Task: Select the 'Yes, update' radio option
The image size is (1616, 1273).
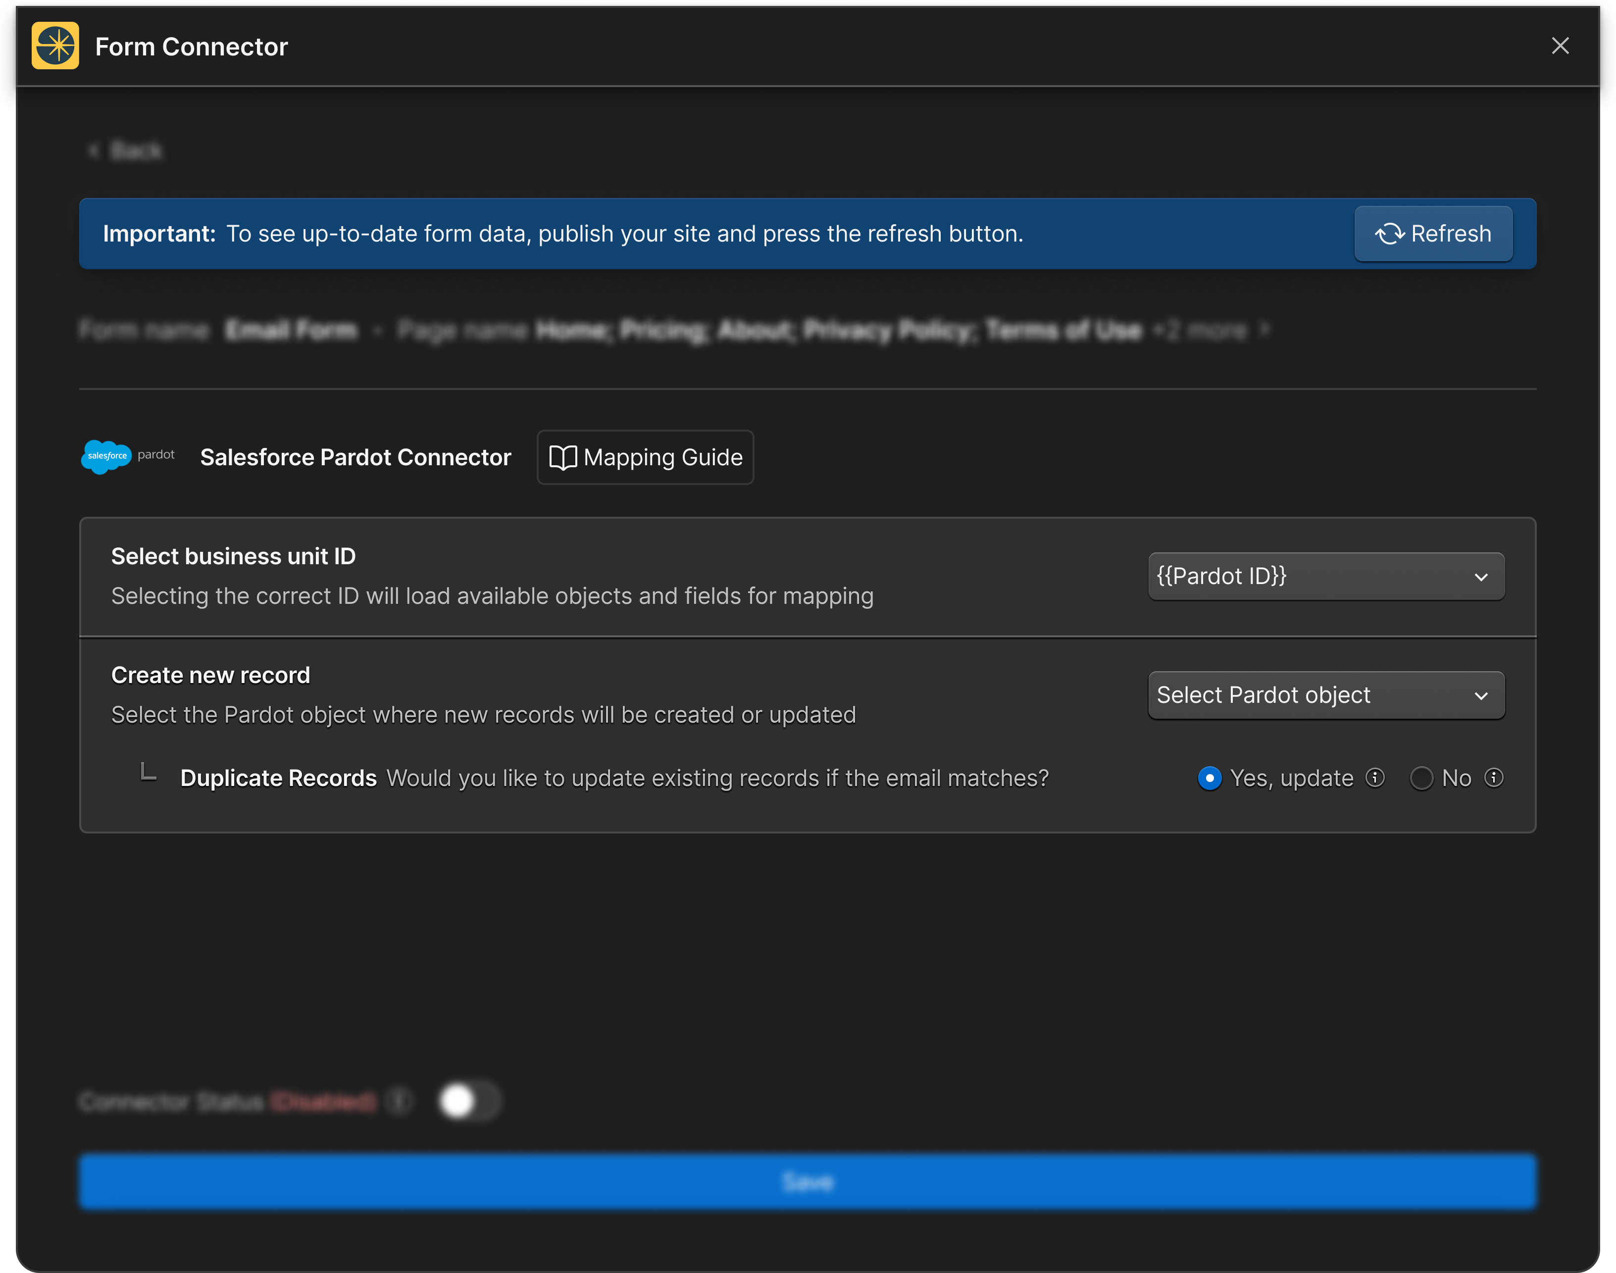Action: point(1209,778)
